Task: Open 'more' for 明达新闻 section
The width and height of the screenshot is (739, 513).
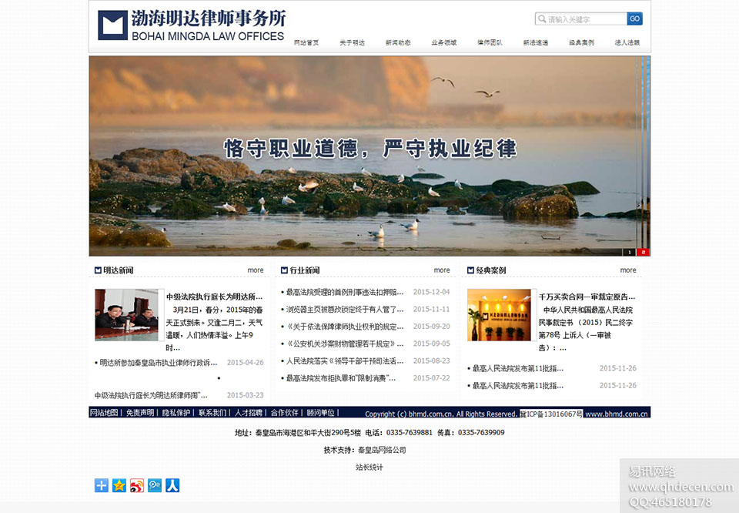Action: [x=256, y=270]
